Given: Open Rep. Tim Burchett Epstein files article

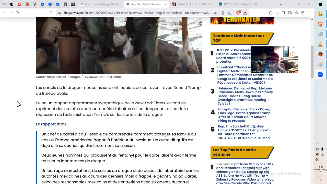Looking at the screenshot, I should coord(244,132).
